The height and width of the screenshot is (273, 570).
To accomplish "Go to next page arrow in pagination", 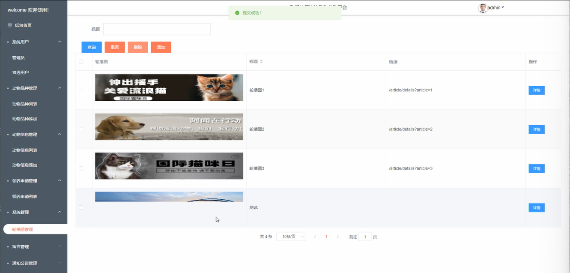I will coord(338,237).
